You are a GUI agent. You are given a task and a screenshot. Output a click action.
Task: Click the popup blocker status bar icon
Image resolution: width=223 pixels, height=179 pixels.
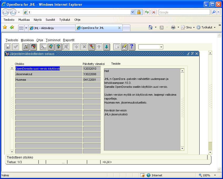[x=142, y=175]
